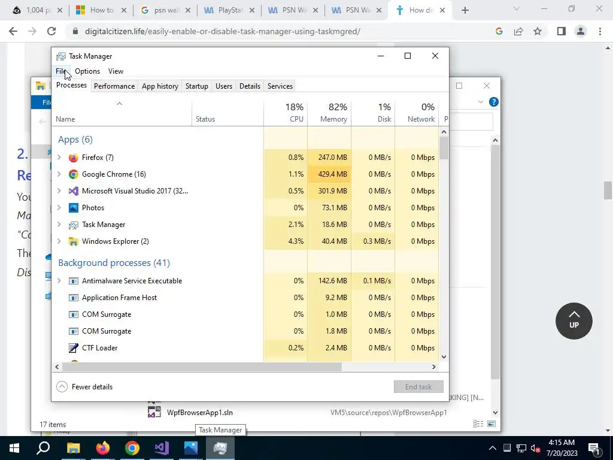
Task: Click the Windows Explorer process icon
Action: point(73,241)
